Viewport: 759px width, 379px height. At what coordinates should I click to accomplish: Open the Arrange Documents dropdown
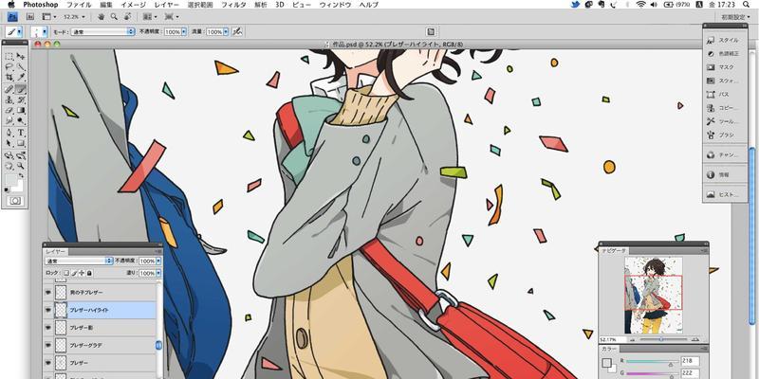[x=150, y=16]
